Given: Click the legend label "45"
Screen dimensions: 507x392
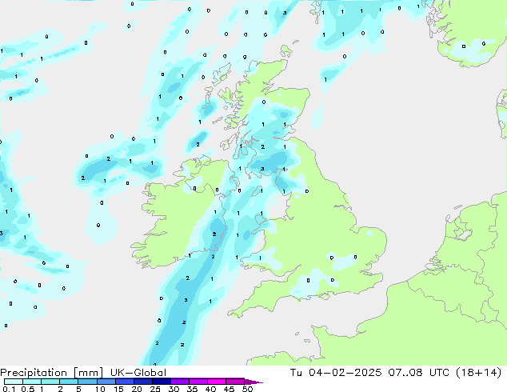Looking at the screenshot, I should [x=229, y=389].
